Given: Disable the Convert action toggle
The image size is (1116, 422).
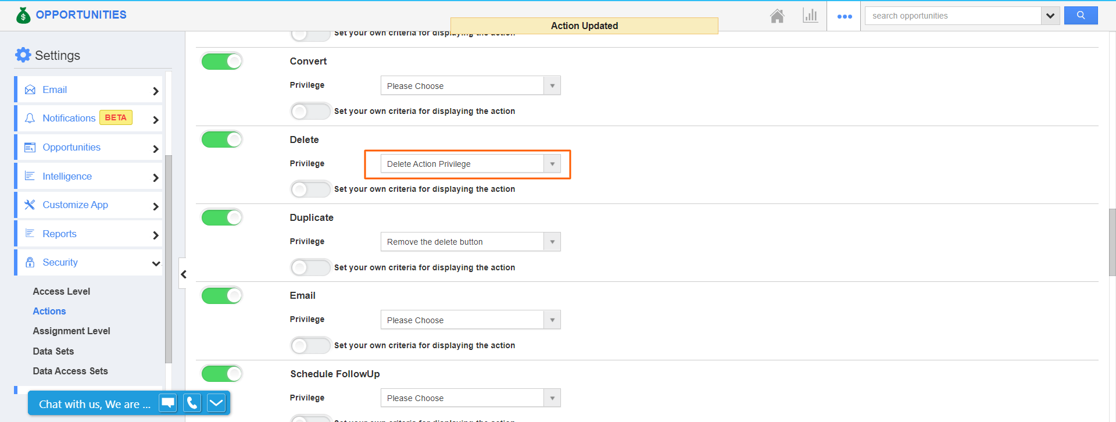Looking at the screenshot, I should (221, 61).
